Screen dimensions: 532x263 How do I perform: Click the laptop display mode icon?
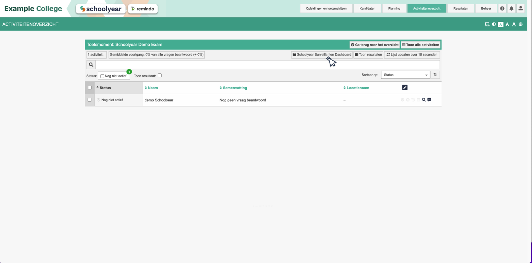pos(487,24)
